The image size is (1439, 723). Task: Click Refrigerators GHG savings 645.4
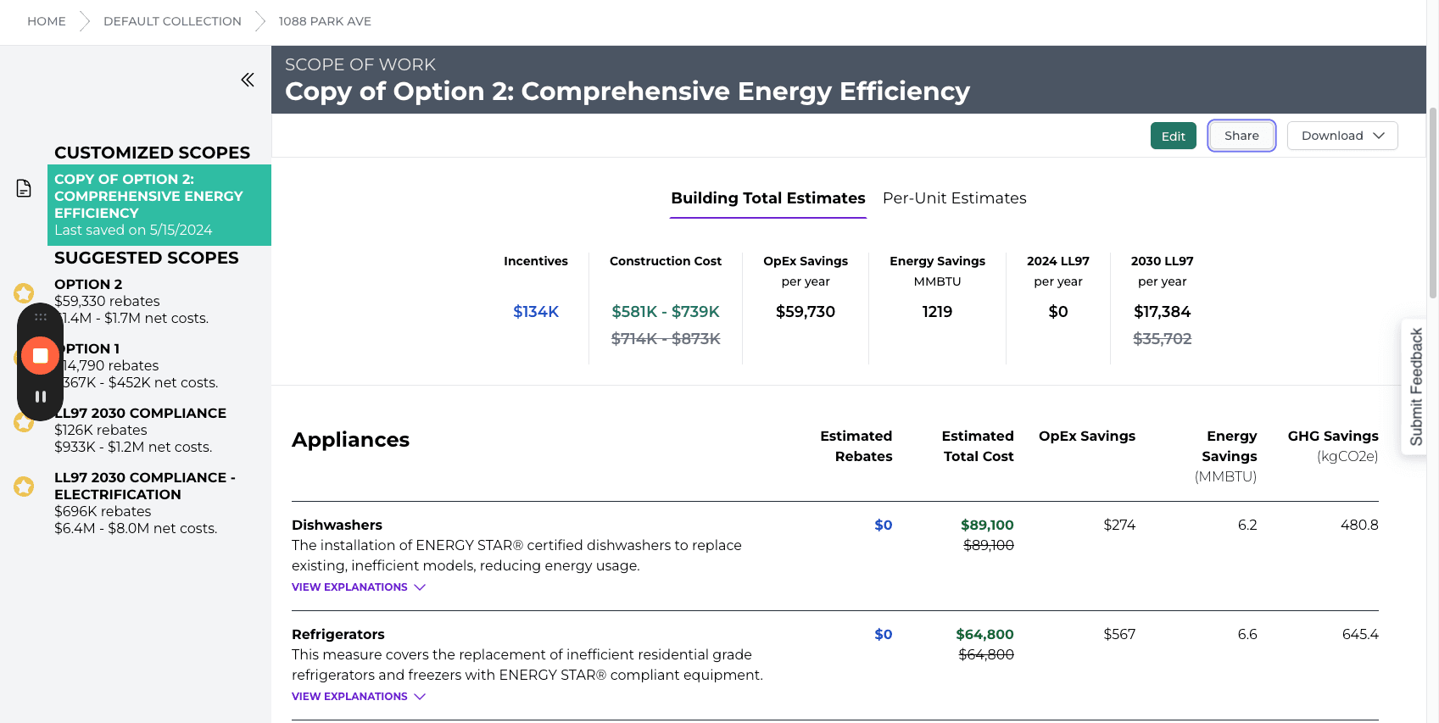[x=1360, y=635]
